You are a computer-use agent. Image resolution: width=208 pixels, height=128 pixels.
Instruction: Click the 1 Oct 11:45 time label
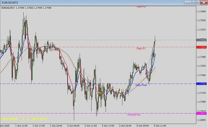[21, 126]
